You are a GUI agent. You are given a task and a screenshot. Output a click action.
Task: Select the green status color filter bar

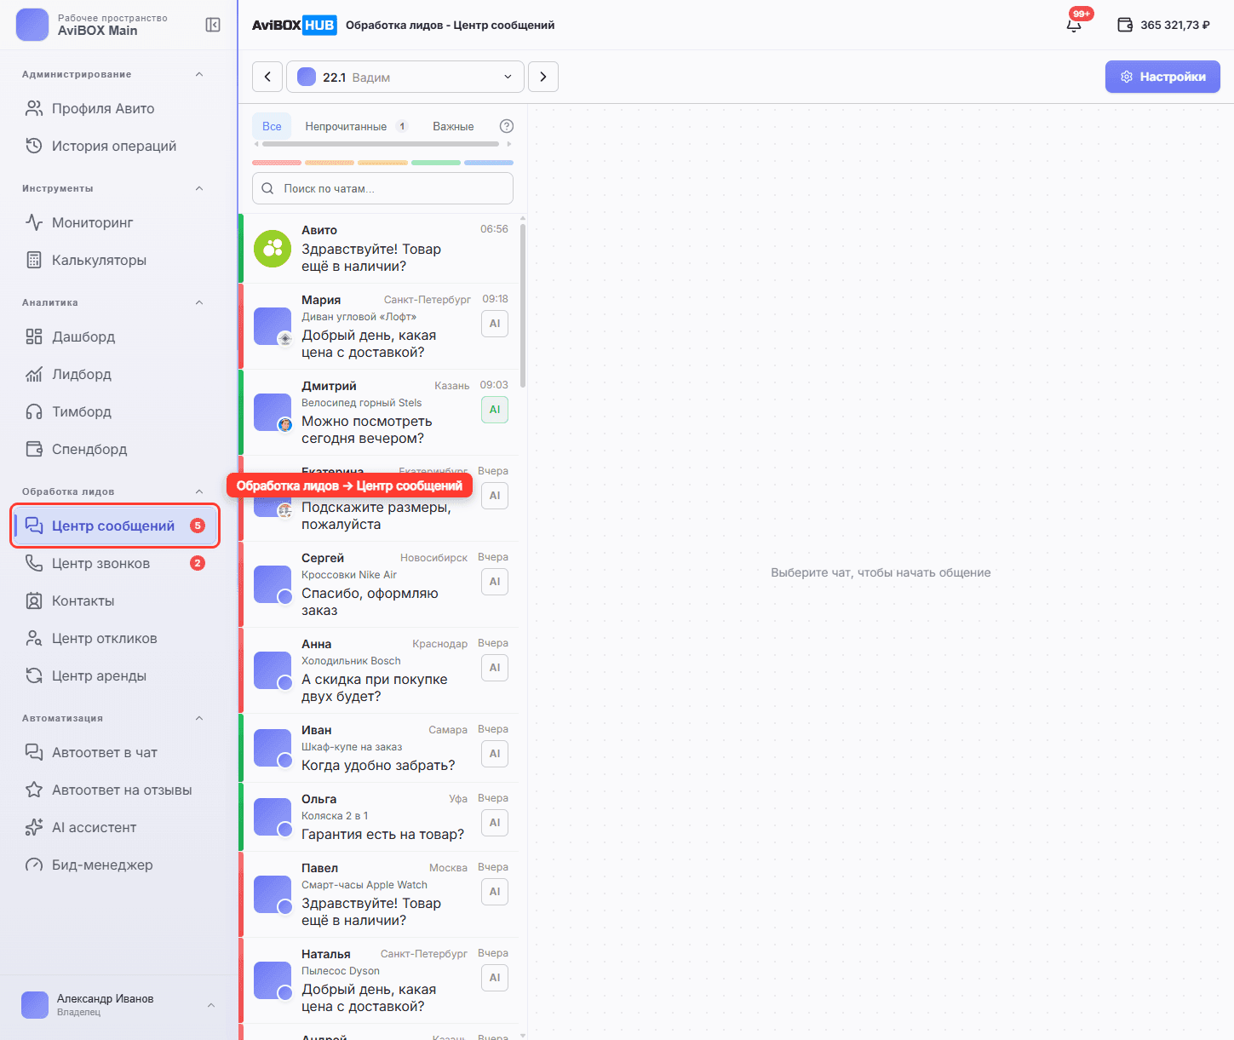(436, 162)
